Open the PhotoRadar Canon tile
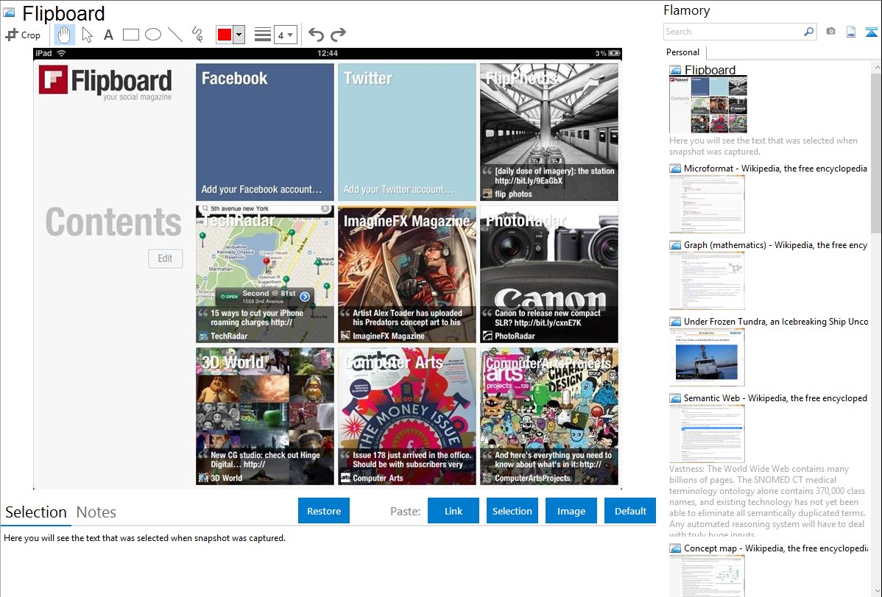Screen dimensions: 882x597 coord(549,274)
